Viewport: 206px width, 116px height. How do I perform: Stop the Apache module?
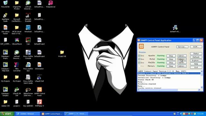[x=171, y=56]
